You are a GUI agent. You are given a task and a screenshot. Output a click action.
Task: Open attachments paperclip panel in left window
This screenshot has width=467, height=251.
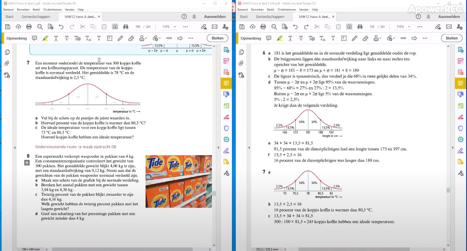[x=7, y=63]
